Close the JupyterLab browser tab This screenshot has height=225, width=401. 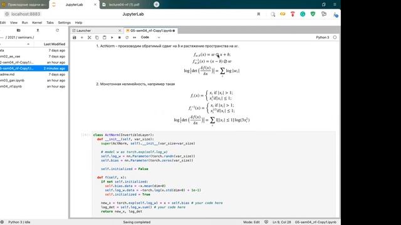pos(95,4)
